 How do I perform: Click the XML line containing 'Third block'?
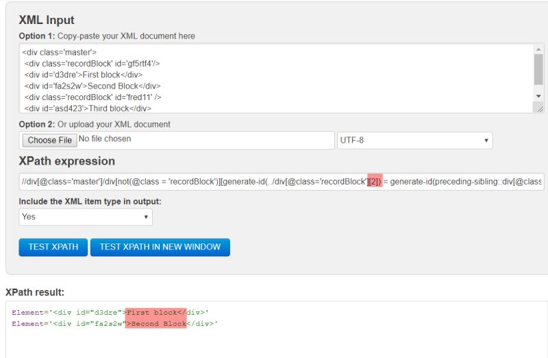click(88, 108)
